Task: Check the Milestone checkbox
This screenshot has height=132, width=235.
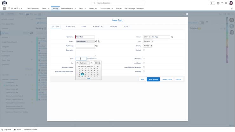Action: 144,59
